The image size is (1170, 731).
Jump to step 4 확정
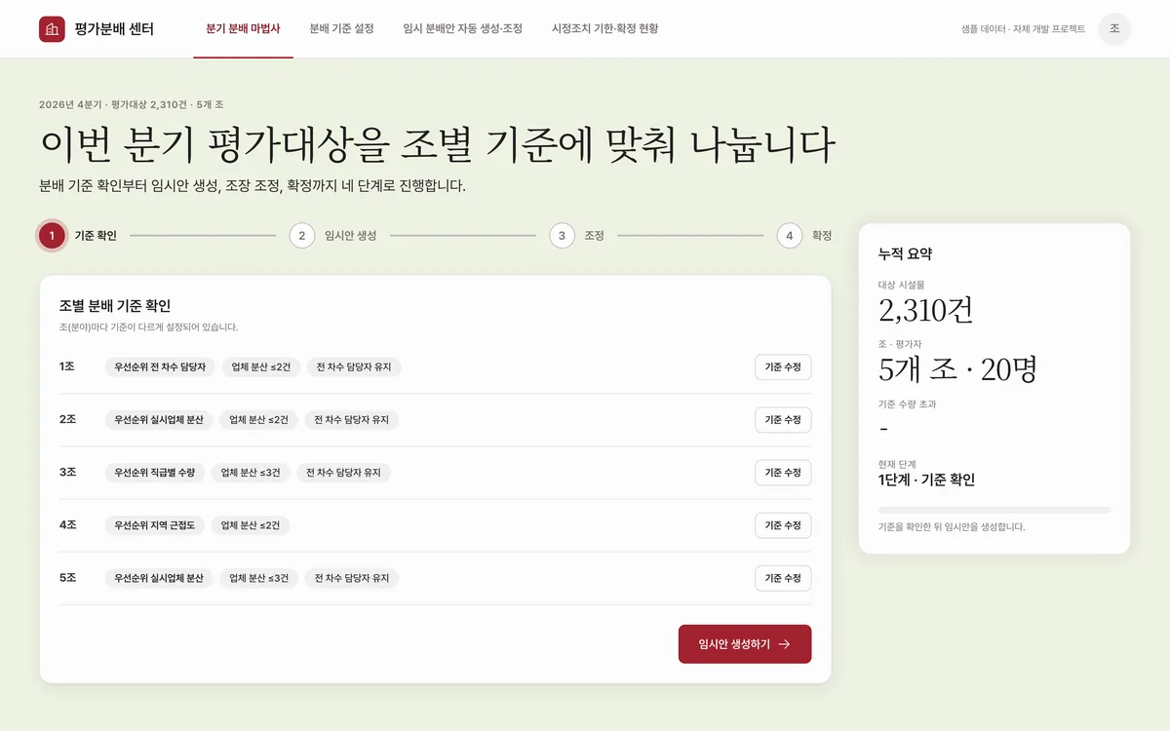tap(804, 236)
